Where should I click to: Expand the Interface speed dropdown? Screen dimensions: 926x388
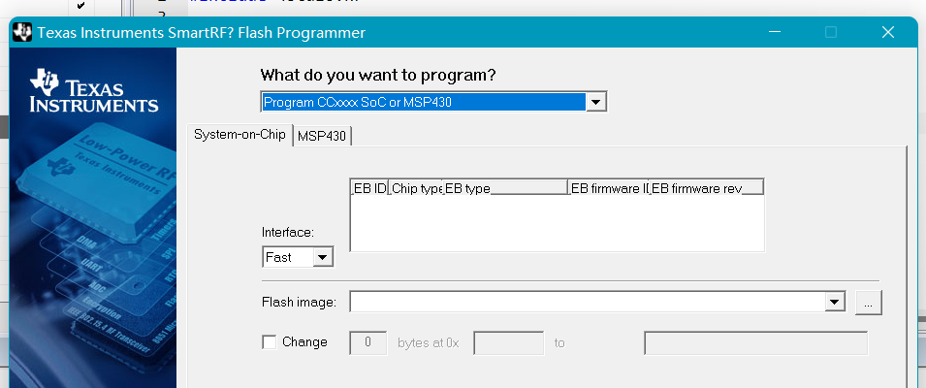pyautogui.click(x=323, y=257)
